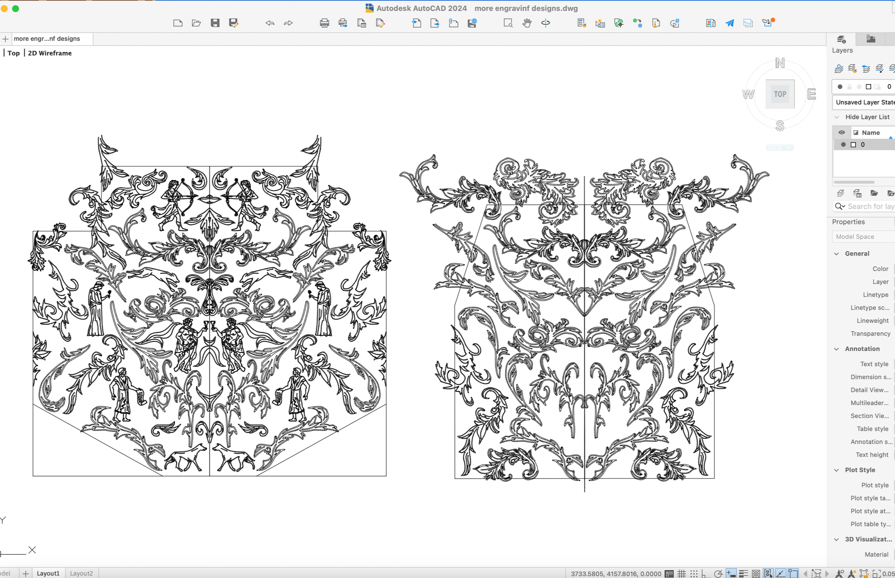Viewport: 895px width, 578px height.
Task: Click the Save floppy disk icon
Action: point(215,23)
